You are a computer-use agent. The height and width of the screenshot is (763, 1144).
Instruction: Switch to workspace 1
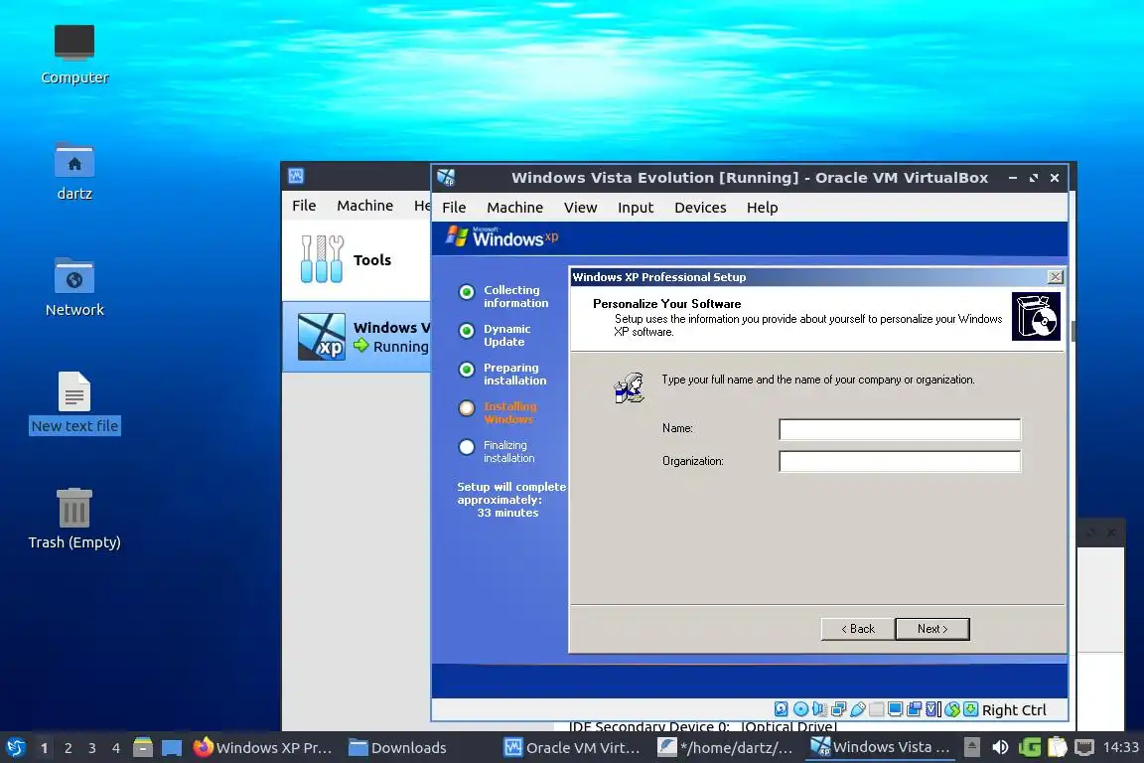coord(44,748)
